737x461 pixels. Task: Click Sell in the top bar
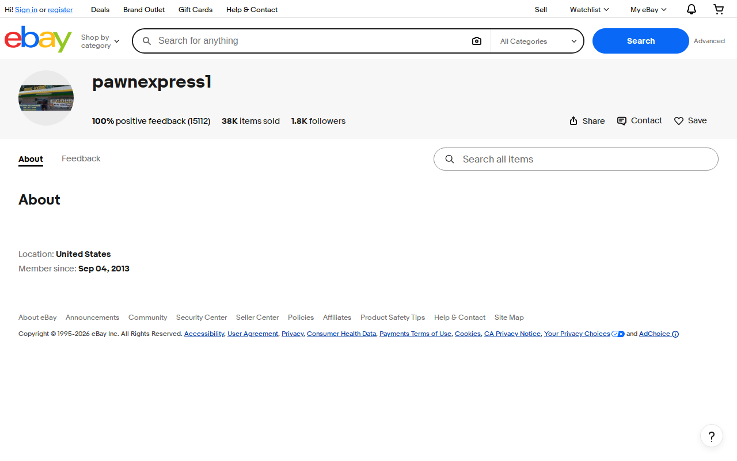coord(541,10)
